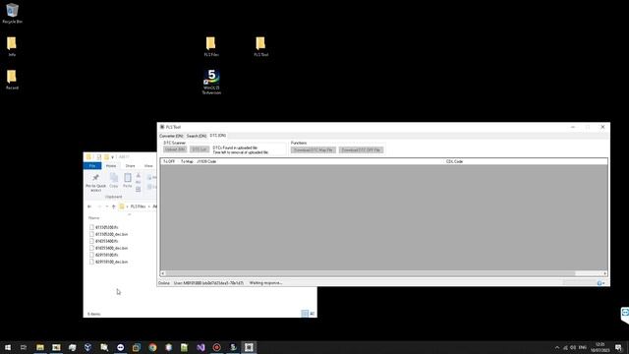Open the File tab in Explorer window
629x354 pixels.
coord(92,166)
